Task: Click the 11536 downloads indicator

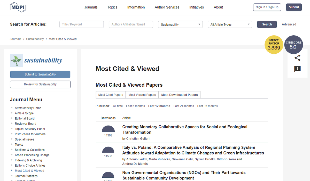Action: [108, 152]
